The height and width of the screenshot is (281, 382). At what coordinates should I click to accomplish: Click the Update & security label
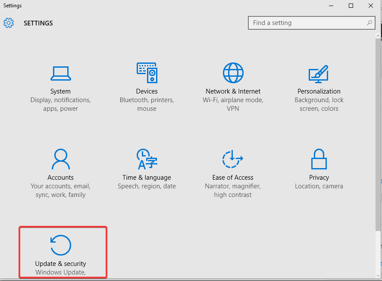pyautogui.click(x=60, y=264)
